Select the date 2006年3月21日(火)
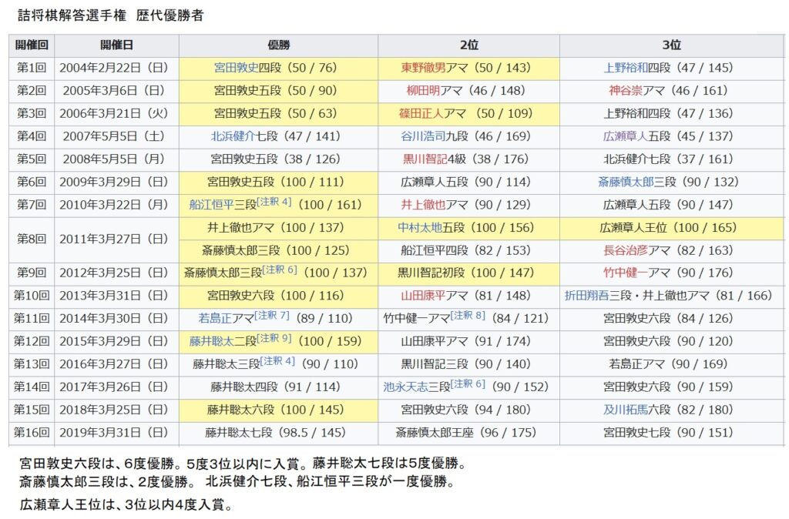789x519 pixels. pos(114,113)
